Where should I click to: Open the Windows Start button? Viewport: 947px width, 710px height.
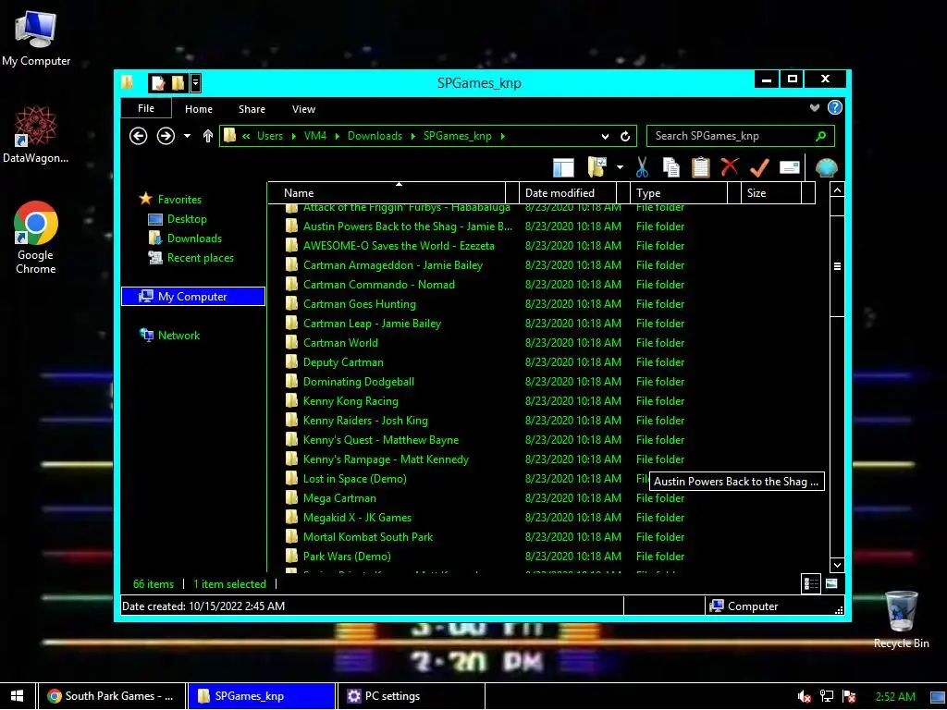17,696
